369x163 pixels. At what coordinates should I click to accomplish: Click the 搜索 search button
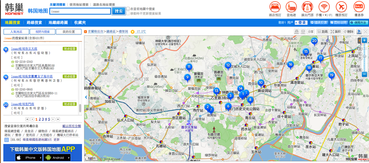119,11
